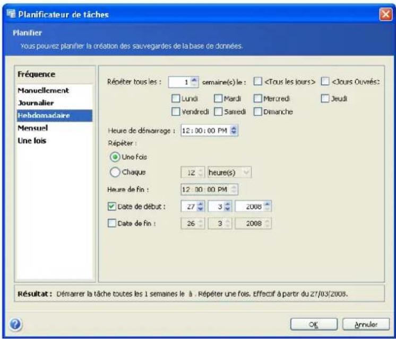Viewport: 396px width, 339px height.
Task: Check the Vendredi checkbox
Action: pos(176,111)
